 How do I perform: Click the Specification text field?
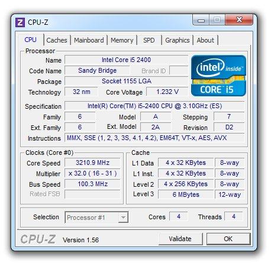tap(154, 106)
